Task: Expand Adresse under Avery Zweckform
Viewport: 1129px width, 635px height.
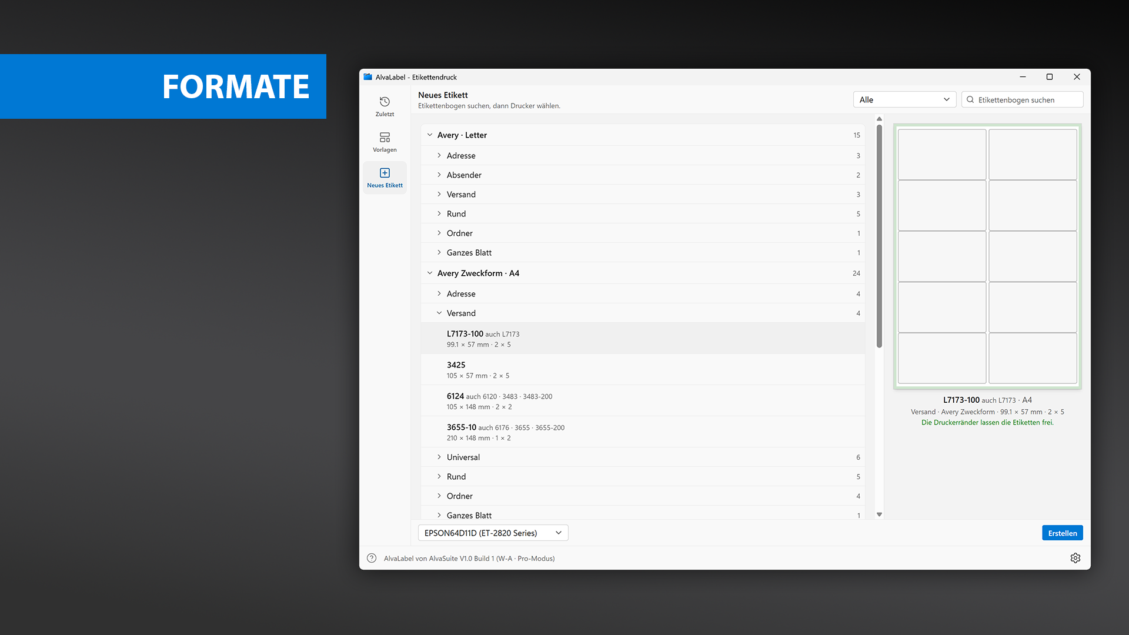Action: pos(439,293)
